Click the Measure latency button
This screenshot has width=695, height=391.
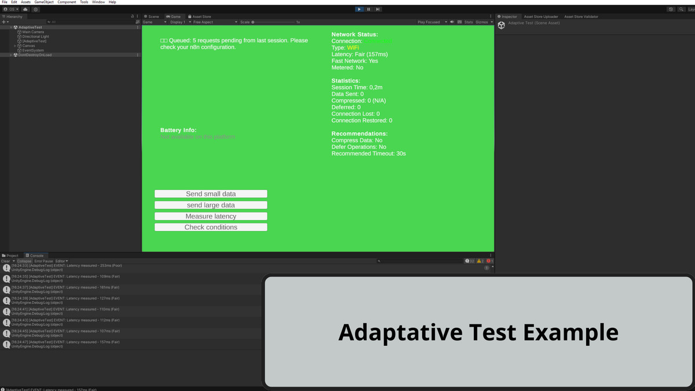click(x=211, y=216)
